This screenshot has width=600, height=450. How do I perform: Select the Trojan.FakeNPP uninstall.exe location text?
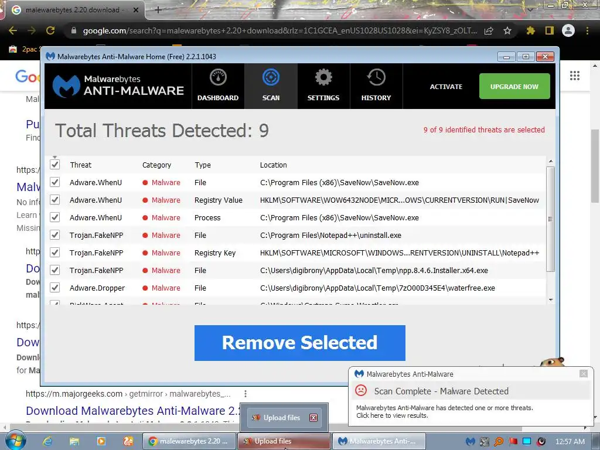(x=330, y=236)
